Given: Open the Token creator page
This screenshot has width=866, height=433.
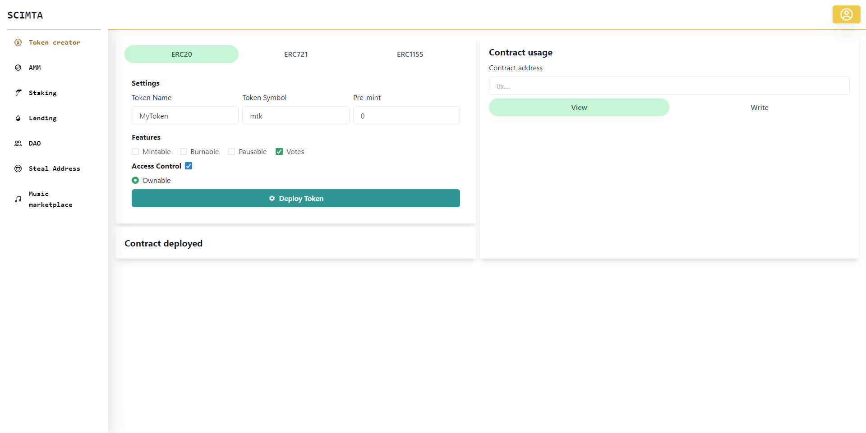Looking at the screenshot, I should tap(54, 42).
